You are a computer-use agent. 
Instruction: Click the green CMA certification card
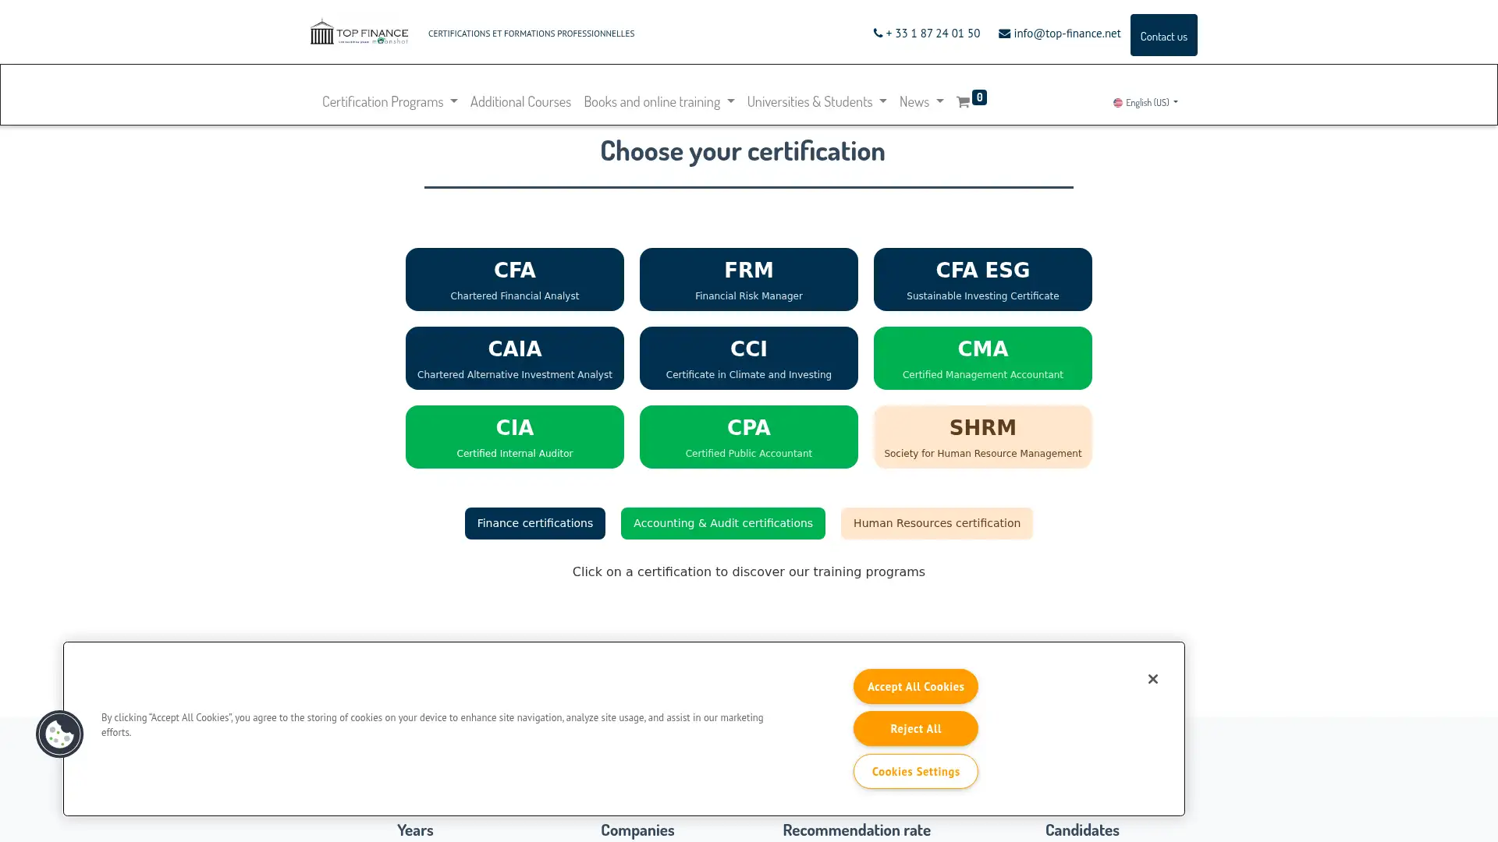982,358
